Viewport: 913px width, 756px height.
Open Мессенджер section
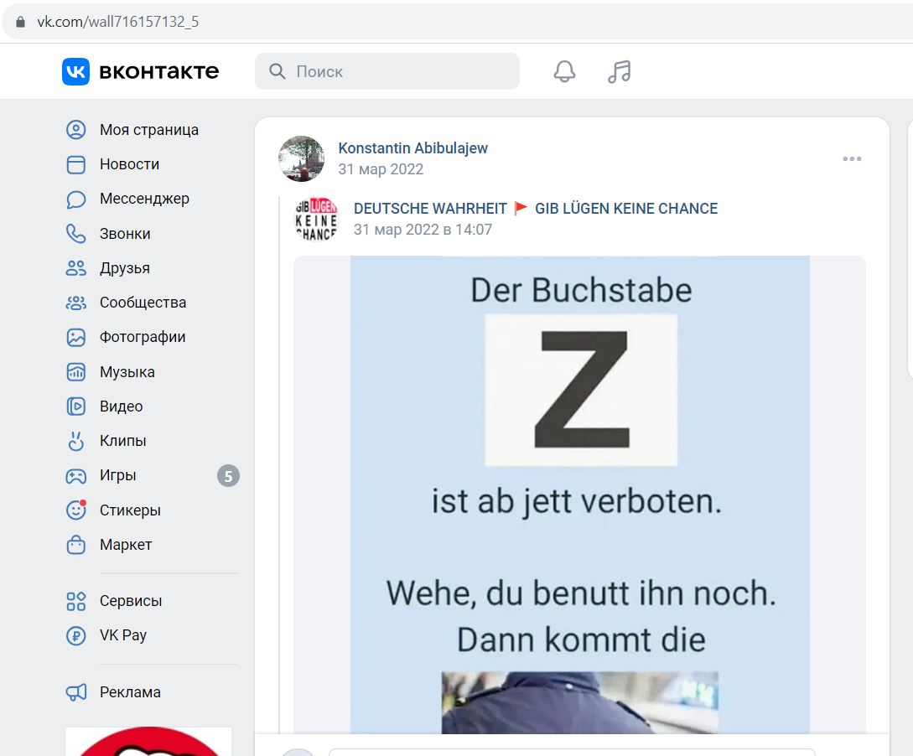[x=144, y=199]
